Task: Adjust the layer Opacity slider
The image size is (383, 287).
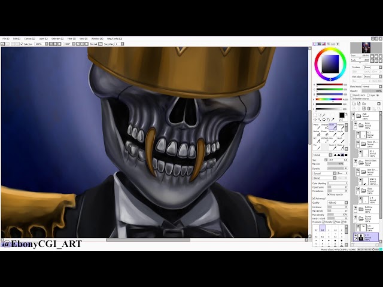Action: click(372, 91)
